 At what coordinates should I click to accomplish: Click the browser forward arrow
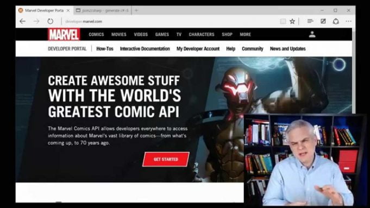(36, 22)
